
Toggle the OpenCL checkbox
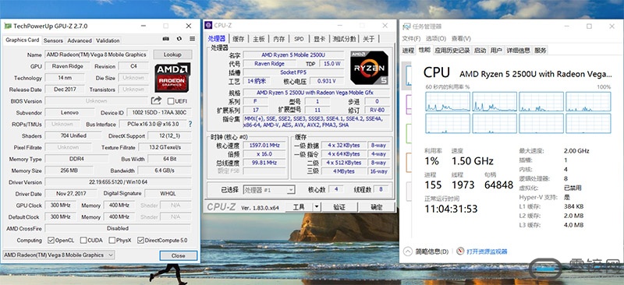tap(51, 240)
